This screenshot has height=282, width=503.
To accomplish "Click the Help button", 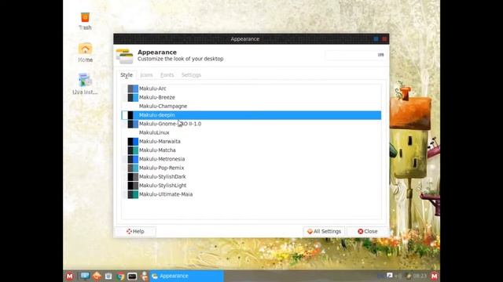I will coord(135,232).
